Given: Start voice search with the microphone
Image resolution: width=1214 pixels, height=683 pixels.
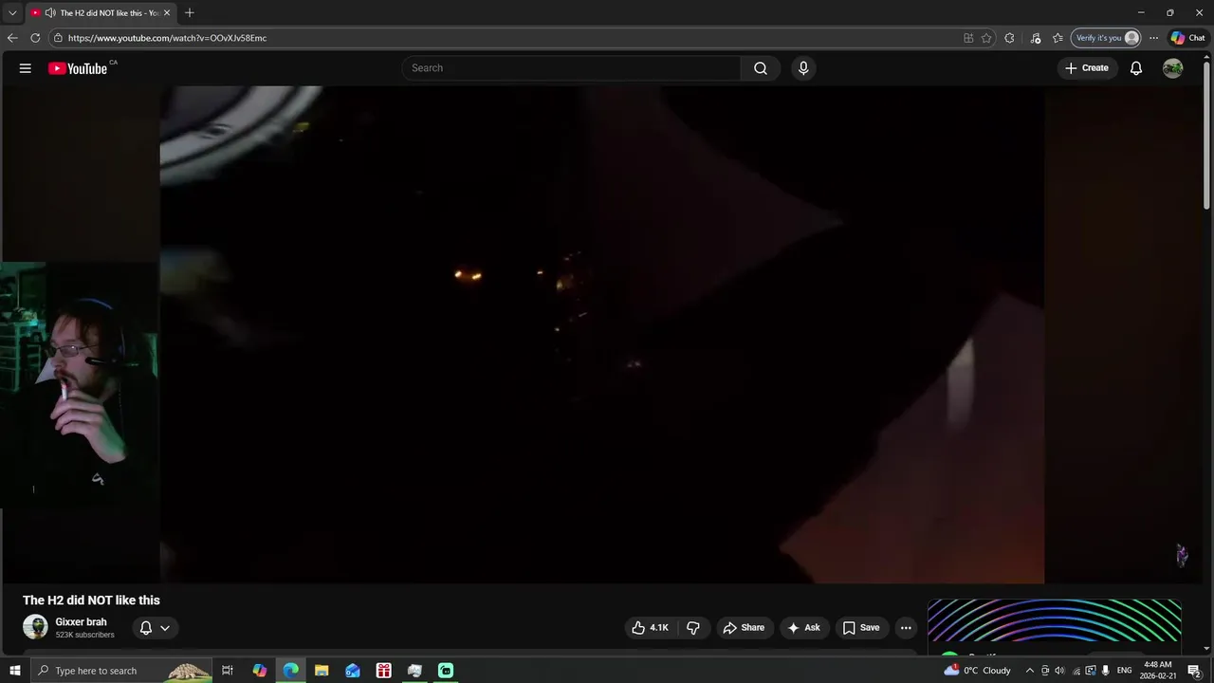Looking at the screenshot, I should pyautogui.click(x=803, y=68).
